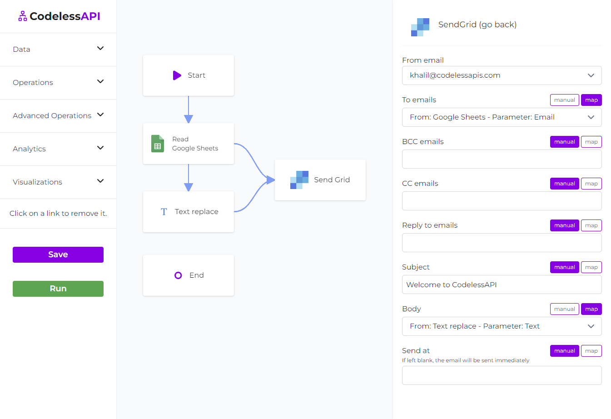Viewport: 611px width, 419px height.
Task: Click the Send Grid node icon
Action: point(299,180)
